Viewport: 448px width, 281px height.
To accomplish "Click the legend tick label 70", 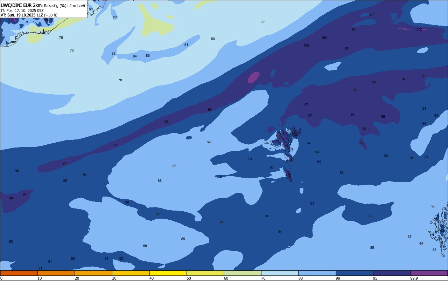I will pos(264,278).
